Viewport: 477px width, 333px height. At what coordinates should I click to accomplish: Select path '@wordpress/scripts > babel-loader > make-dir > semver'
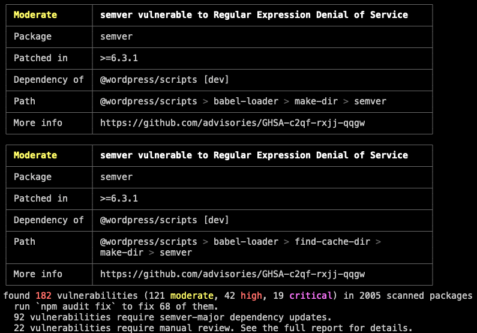click(x=243, y=101)
